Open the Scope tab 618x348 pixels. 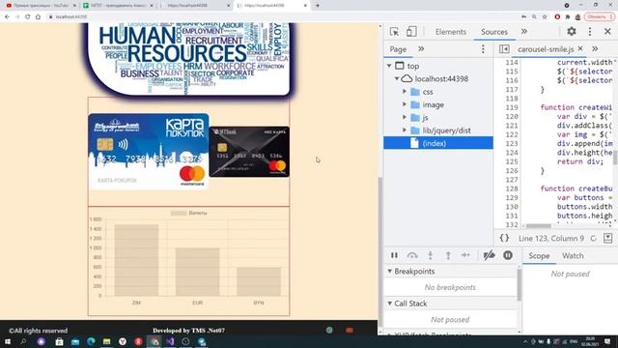coord(539,255)
